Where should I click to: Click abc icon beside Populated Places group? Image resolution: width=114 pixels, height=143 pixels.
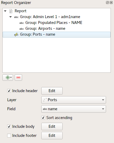click(22, 23)
